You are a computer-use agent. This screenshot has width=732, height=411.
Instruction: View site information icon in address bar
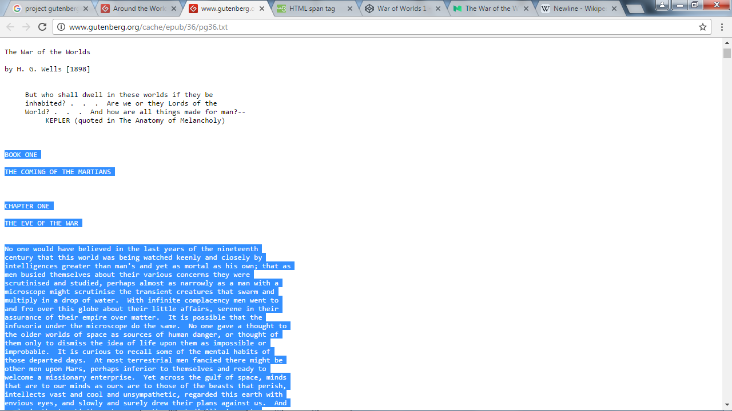pyautogui.click(x=61, y=27)
